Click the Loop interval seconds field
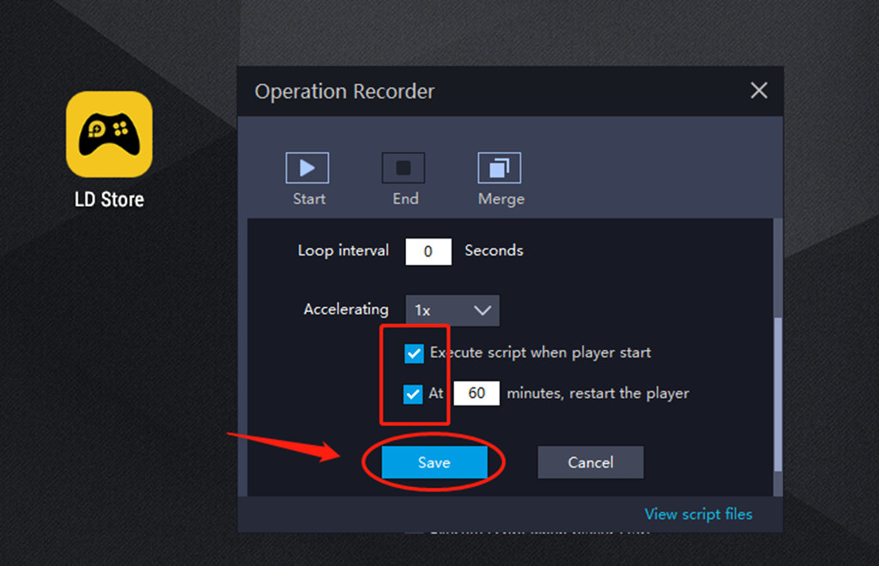Viewport: 879px width, 566px height. point(428,251)
